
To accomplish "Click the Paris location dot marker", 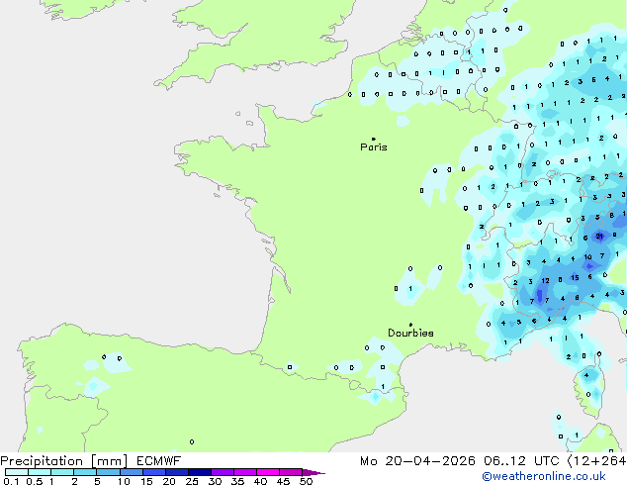I will [374, 139].
